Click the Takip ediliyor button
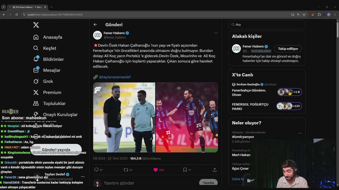The height and width of the screenshot is (190, 339). coord(288,49)
